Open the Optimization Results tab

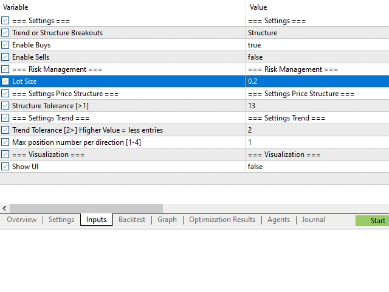(x=222, y=220)
